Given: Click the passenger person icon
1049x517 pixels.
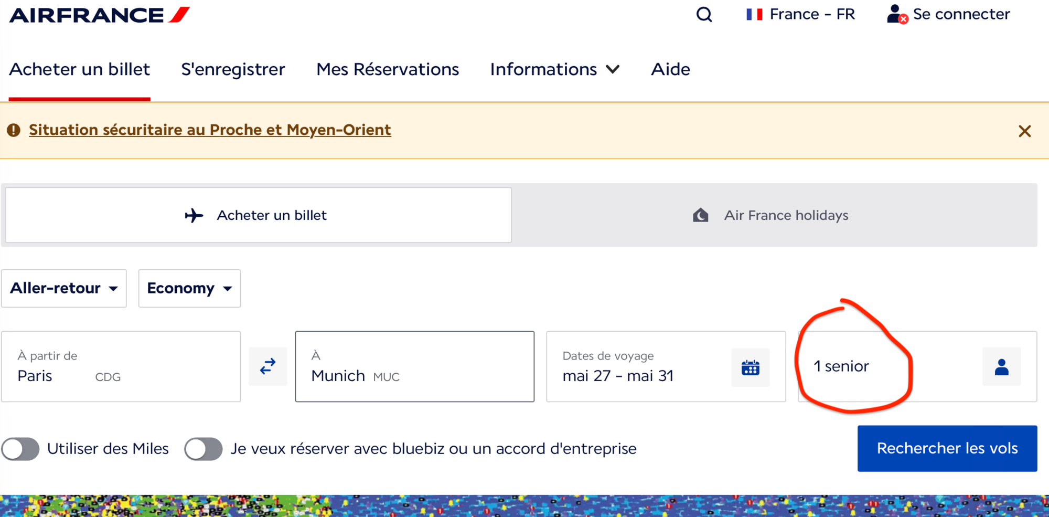Looking at the screenshot, I should coord(1002,366).
